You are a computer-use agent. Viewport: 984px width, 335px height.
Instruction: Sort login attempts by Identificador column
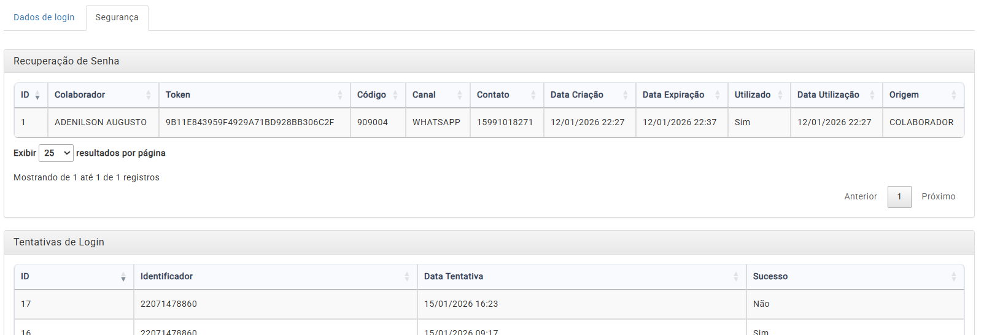[x=275, y=277]
